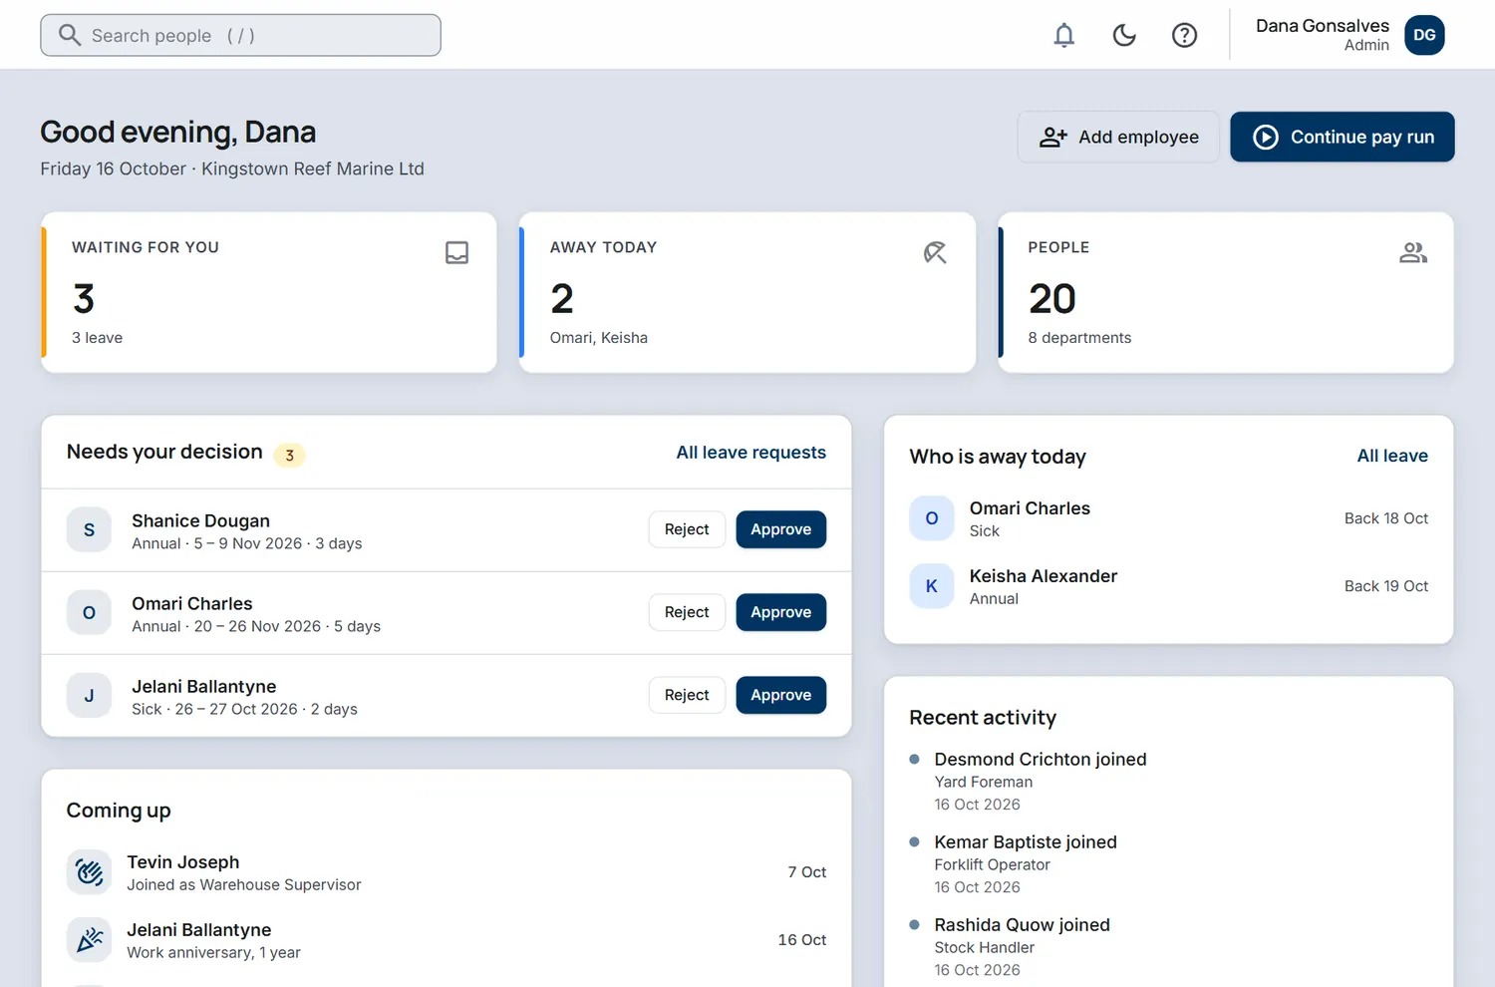Click Tevin Joseph's joined hand icon
The width and height of the screenshot is (1495, 987).
click(89, 872)
